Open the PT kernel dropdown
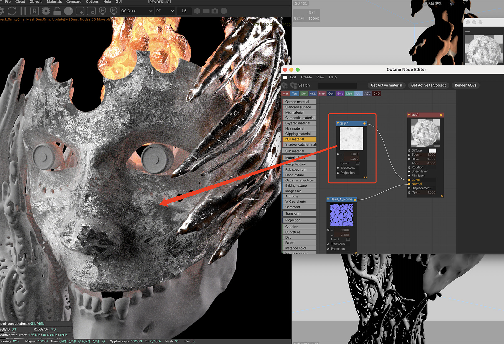The image size is (504, 344). (165, 11)
